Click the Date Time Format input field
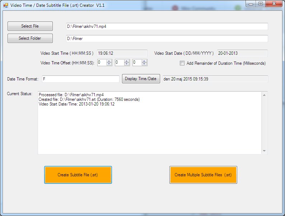The width and height of the screenshot is (285, 216). click(81, 79)
